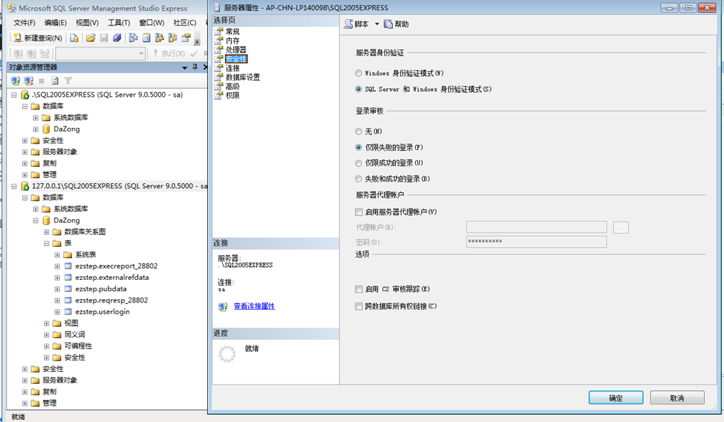The image size is (724, 422).
Task: Click the browse button beside 代理帐户
Action: [x=621, y=228]
